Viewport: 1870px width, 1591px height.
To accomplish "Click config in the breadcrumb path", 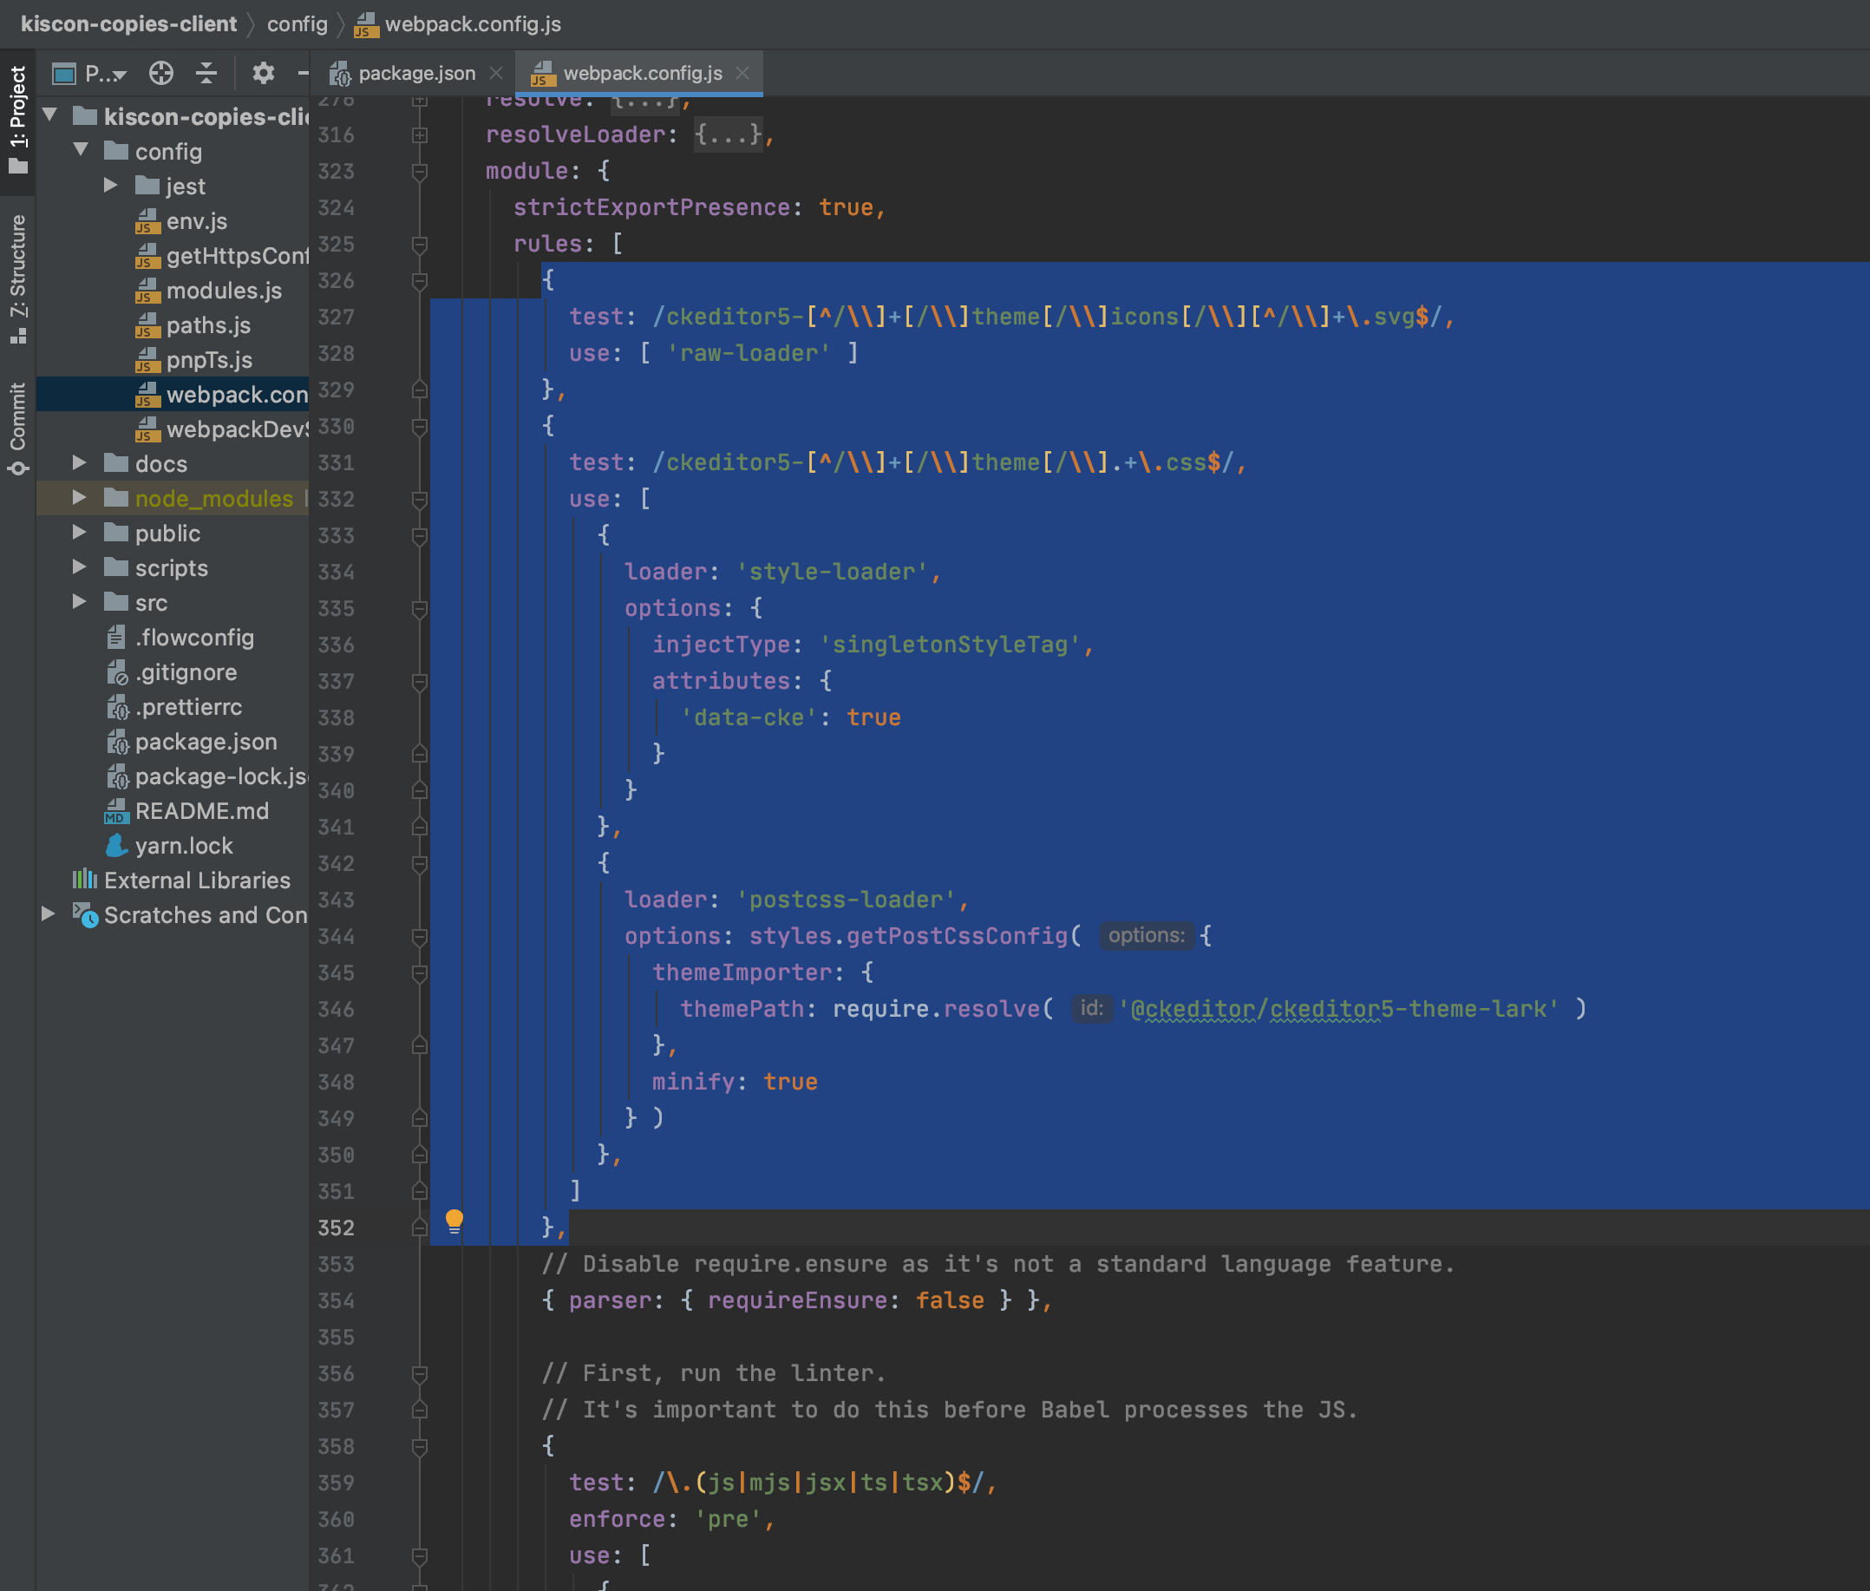I will [x=297, y=24].
